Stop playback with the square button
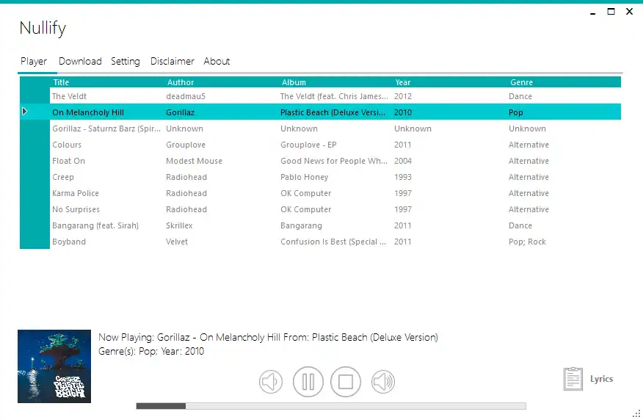This screenshot has width=643, height=420. (x=346, y=382)
